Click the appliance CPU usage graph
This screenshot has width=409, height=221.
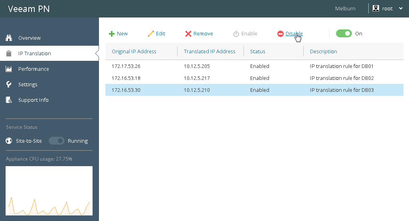tap(49, 191)
